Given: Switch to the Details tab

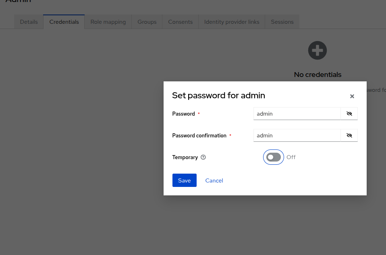Looking at the screenshot, I should [x=29, y=22].
